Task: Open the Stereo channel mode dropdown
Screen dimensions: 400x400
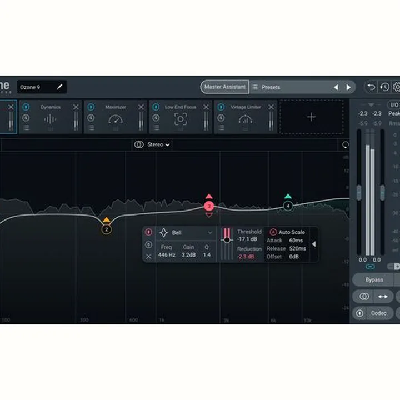Action: click(x=152, y=144)
